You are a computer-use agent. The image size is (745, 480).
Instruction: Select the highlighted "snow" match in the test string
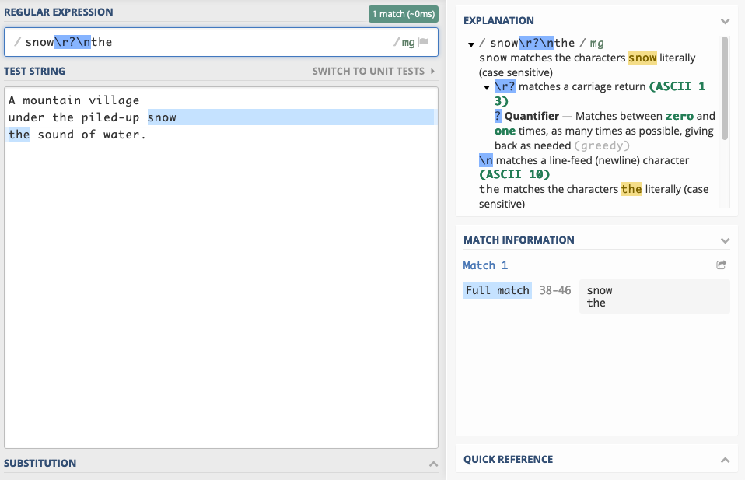point(161,117)
